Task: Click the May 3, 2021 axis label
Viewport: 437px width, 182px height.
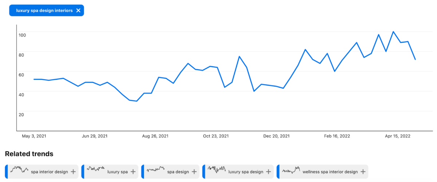Action: coord(34,136)
